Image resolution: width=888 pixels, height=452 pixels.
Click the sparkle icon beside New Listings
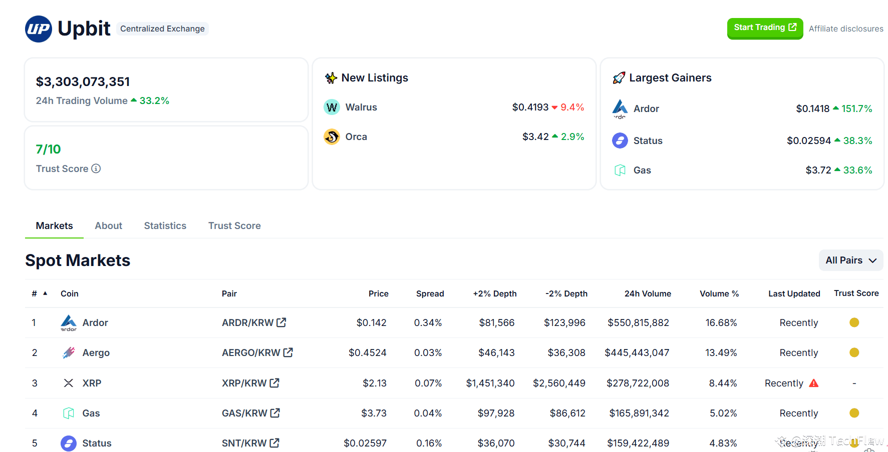pyautogui.click(x=331, y=78)
